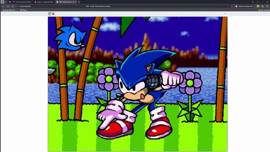Image resolution: width=270 pixels, height=152 pixels.
Task: Open the Yandex bookmark in bookmarks bar
Action: tap(24, 10)
